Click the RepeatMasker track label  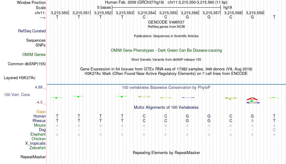(33, 157)
